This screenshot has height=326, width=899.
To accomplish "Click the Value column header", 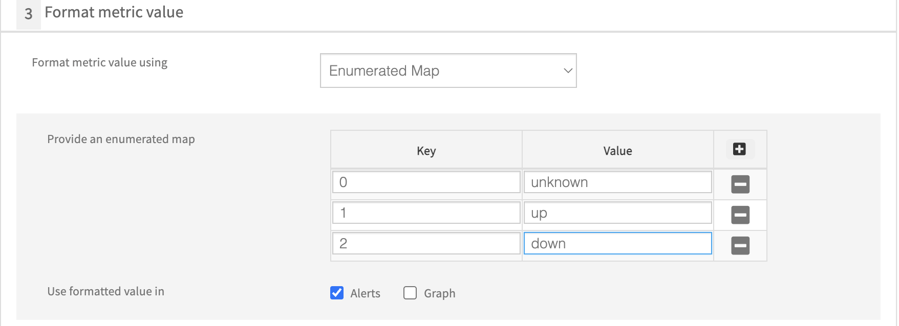I will click(x=617, y=151).
